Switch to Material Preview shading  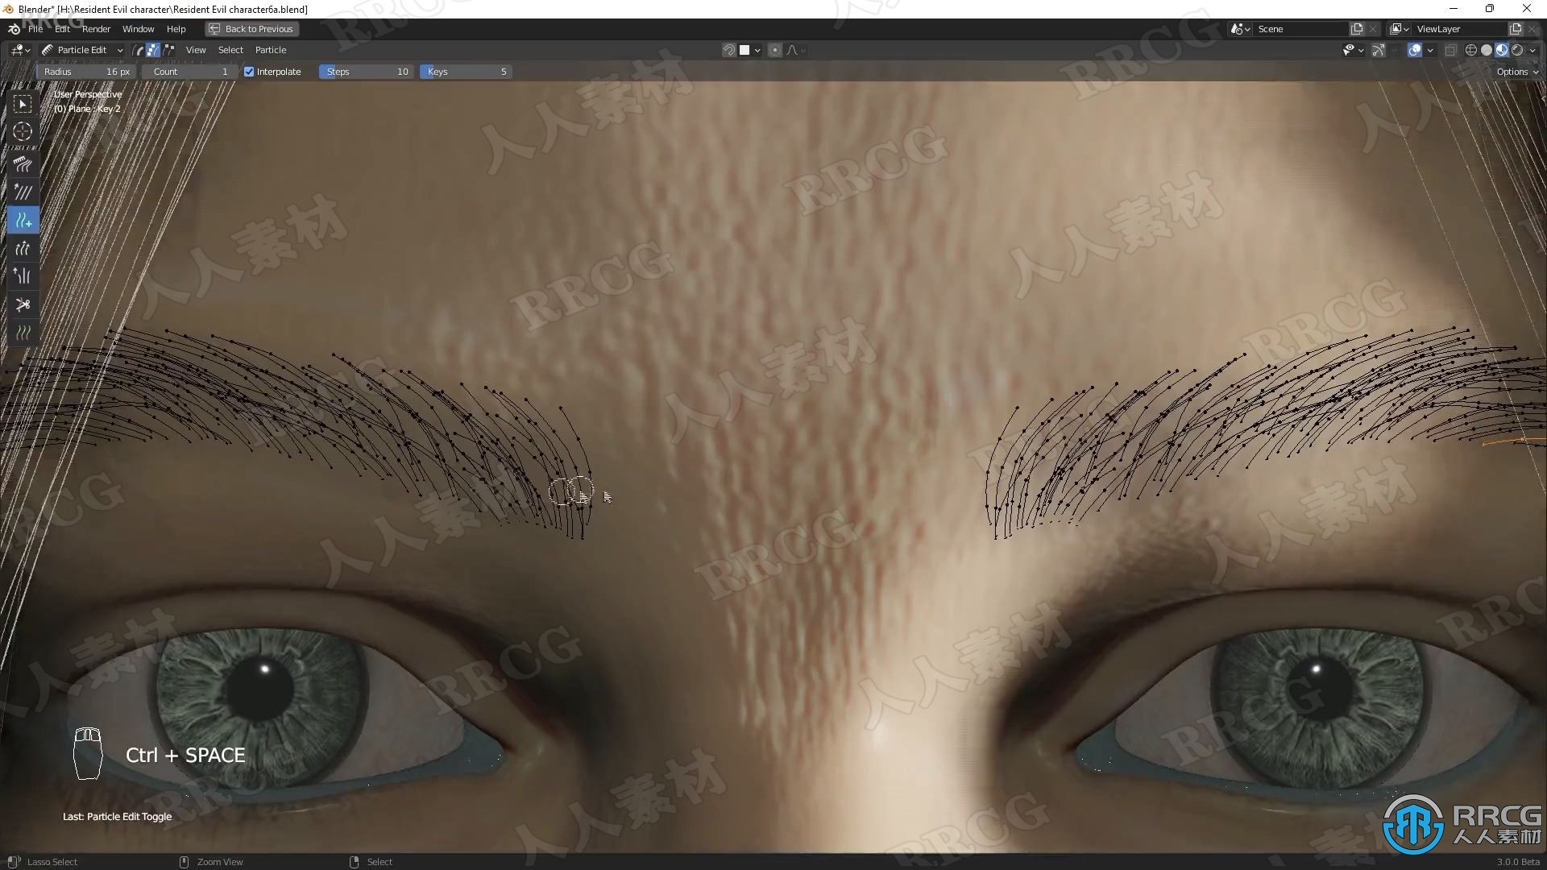click(x=1502, y=50)
